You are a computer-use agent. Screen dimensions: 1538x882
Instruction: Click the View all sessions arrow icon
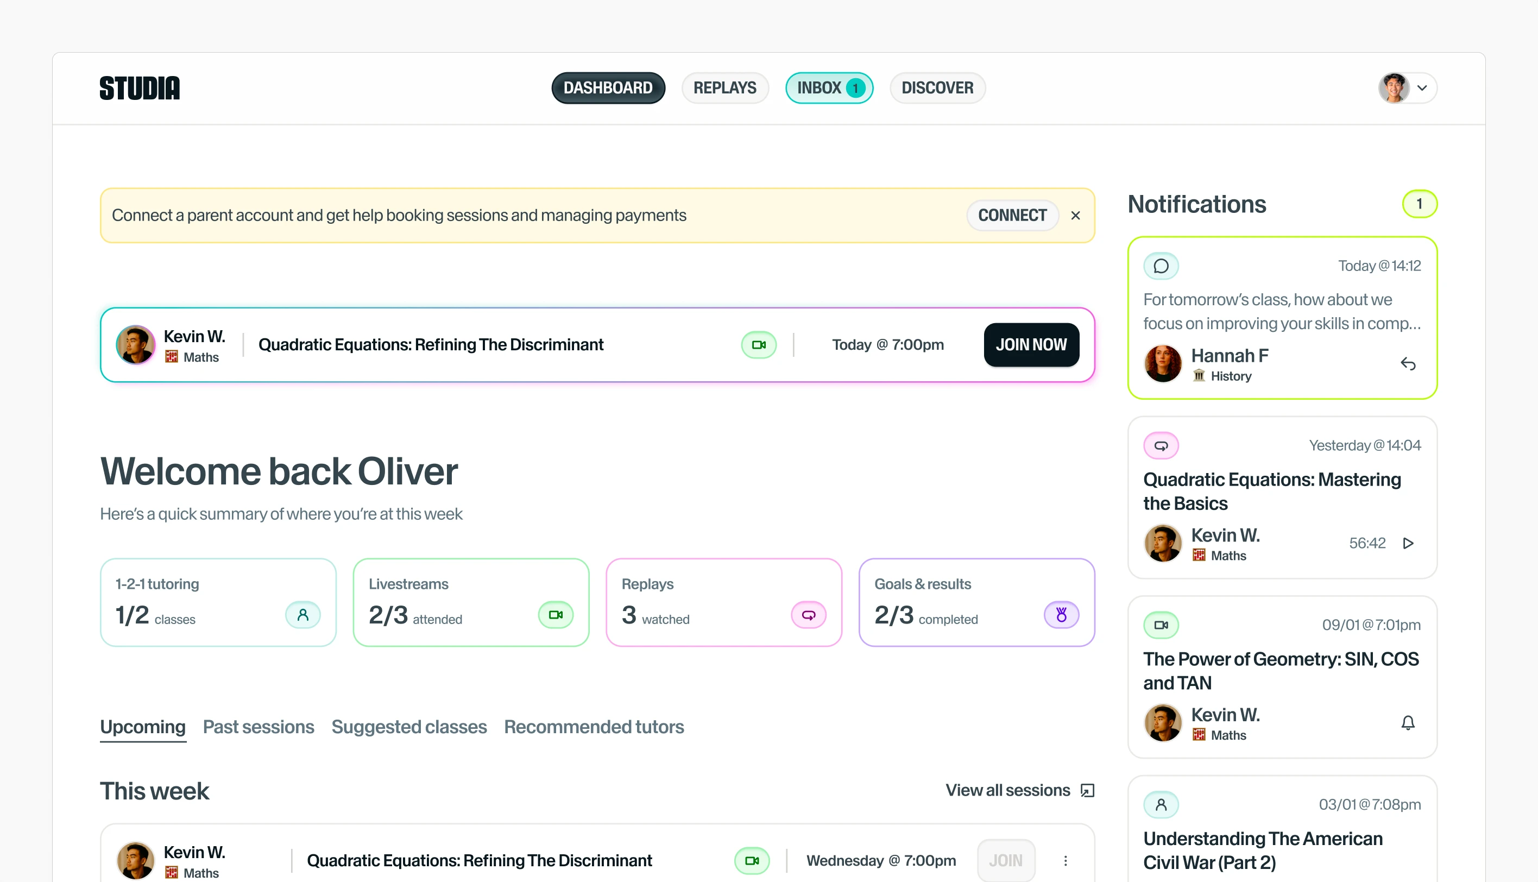1087,791
